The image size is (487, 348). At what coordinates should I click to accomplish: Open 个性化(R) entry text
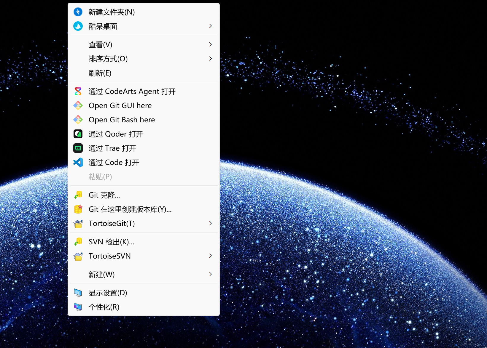click(104, 307)
